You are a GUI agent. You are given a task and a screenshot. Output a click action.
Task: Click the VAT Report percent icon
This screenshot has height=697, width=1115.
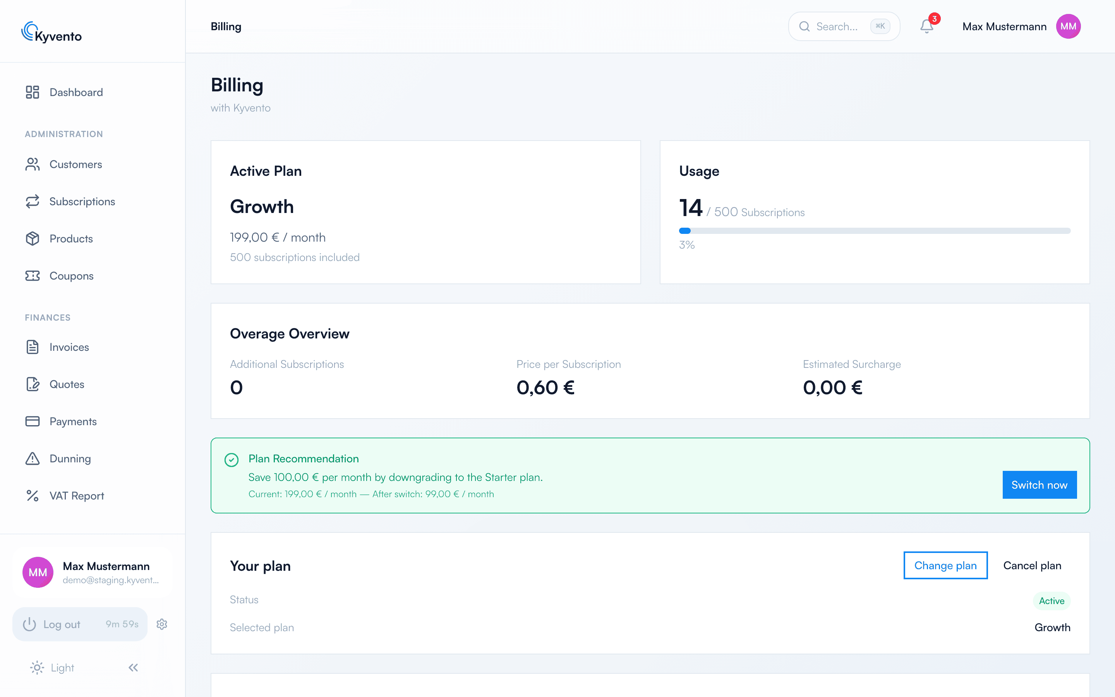(x=32, y=496)
